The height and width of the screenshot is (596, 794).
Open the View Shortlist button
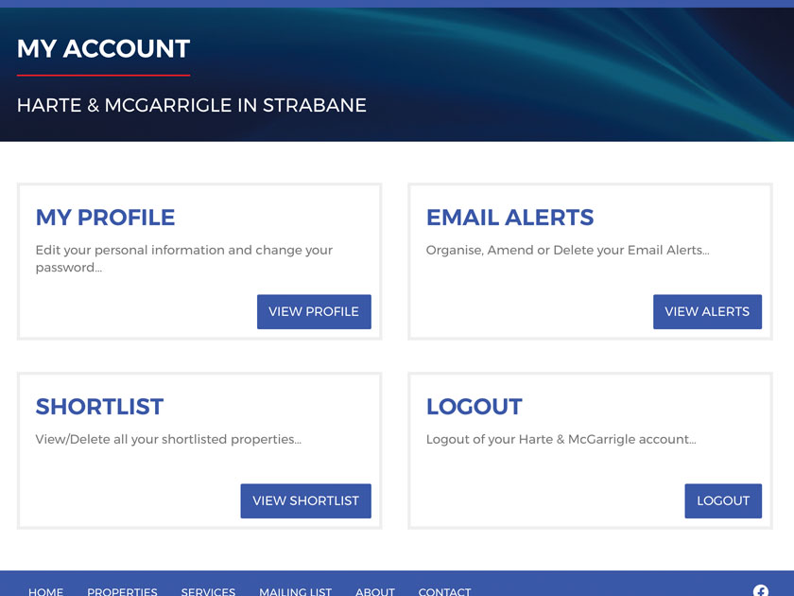[x=305, y=500]
